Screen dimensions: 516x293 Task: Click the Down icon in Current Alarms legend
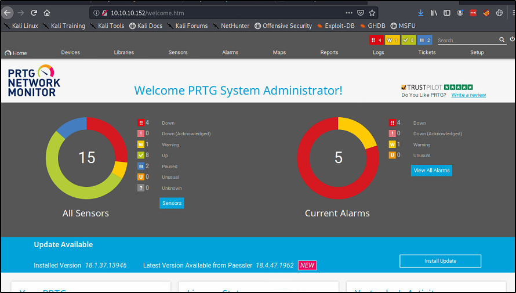[x=393, y=123]
